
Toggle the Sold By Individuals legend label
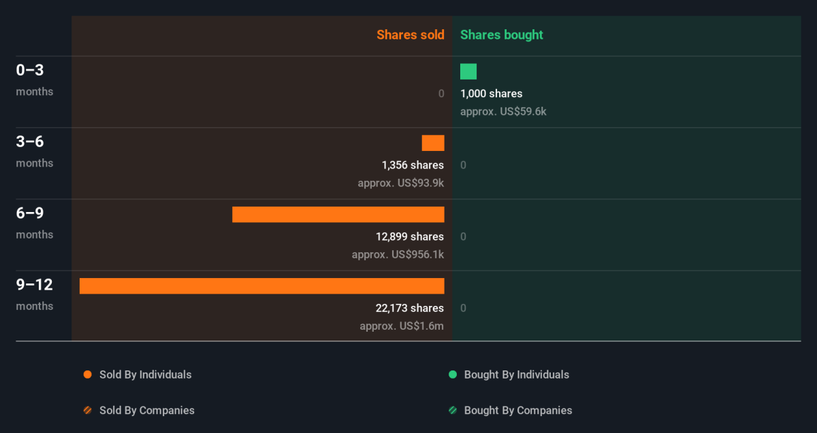pos(146,375)
